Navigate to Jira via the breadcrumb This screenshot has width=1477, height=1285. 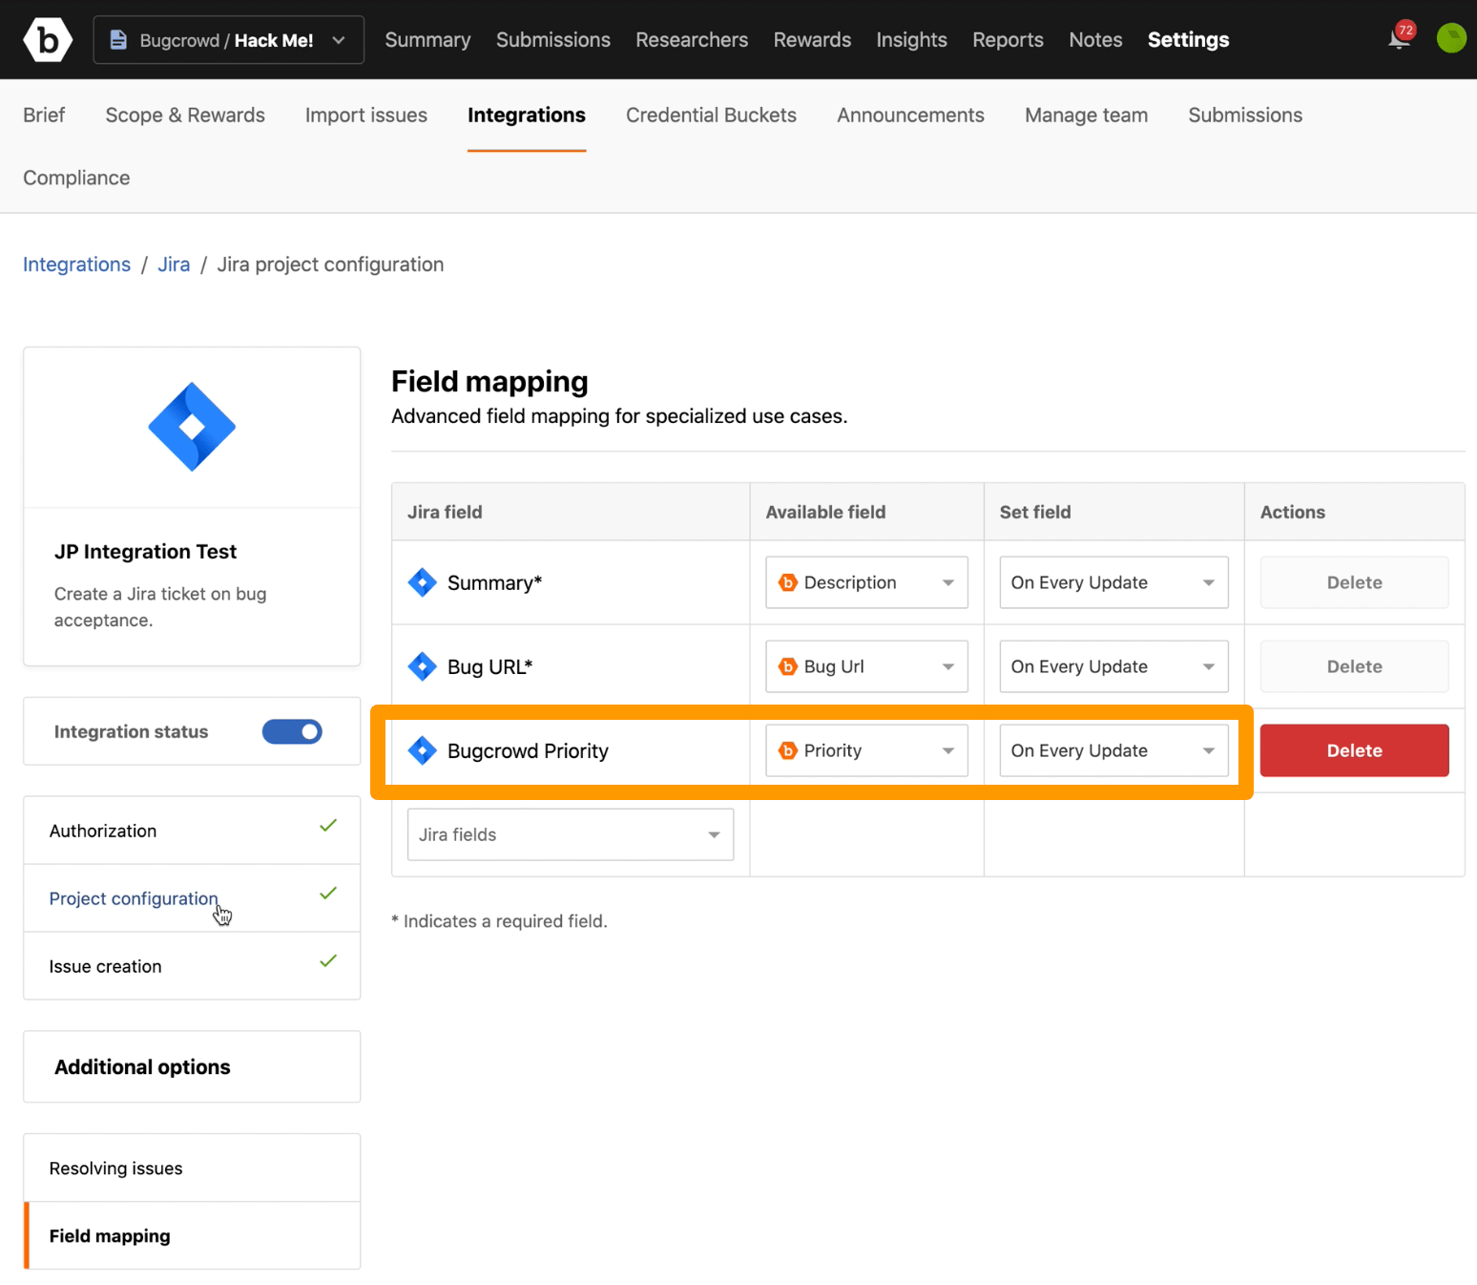tap(173, 264)
